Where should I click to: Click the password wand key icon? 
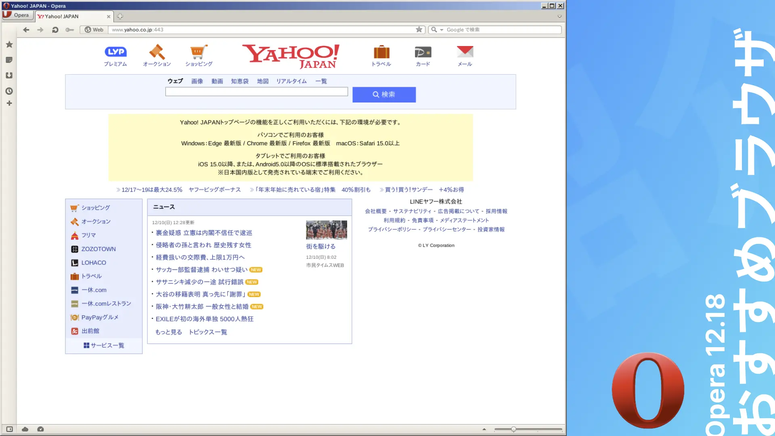pyautogui.click(x=70, y=30)
